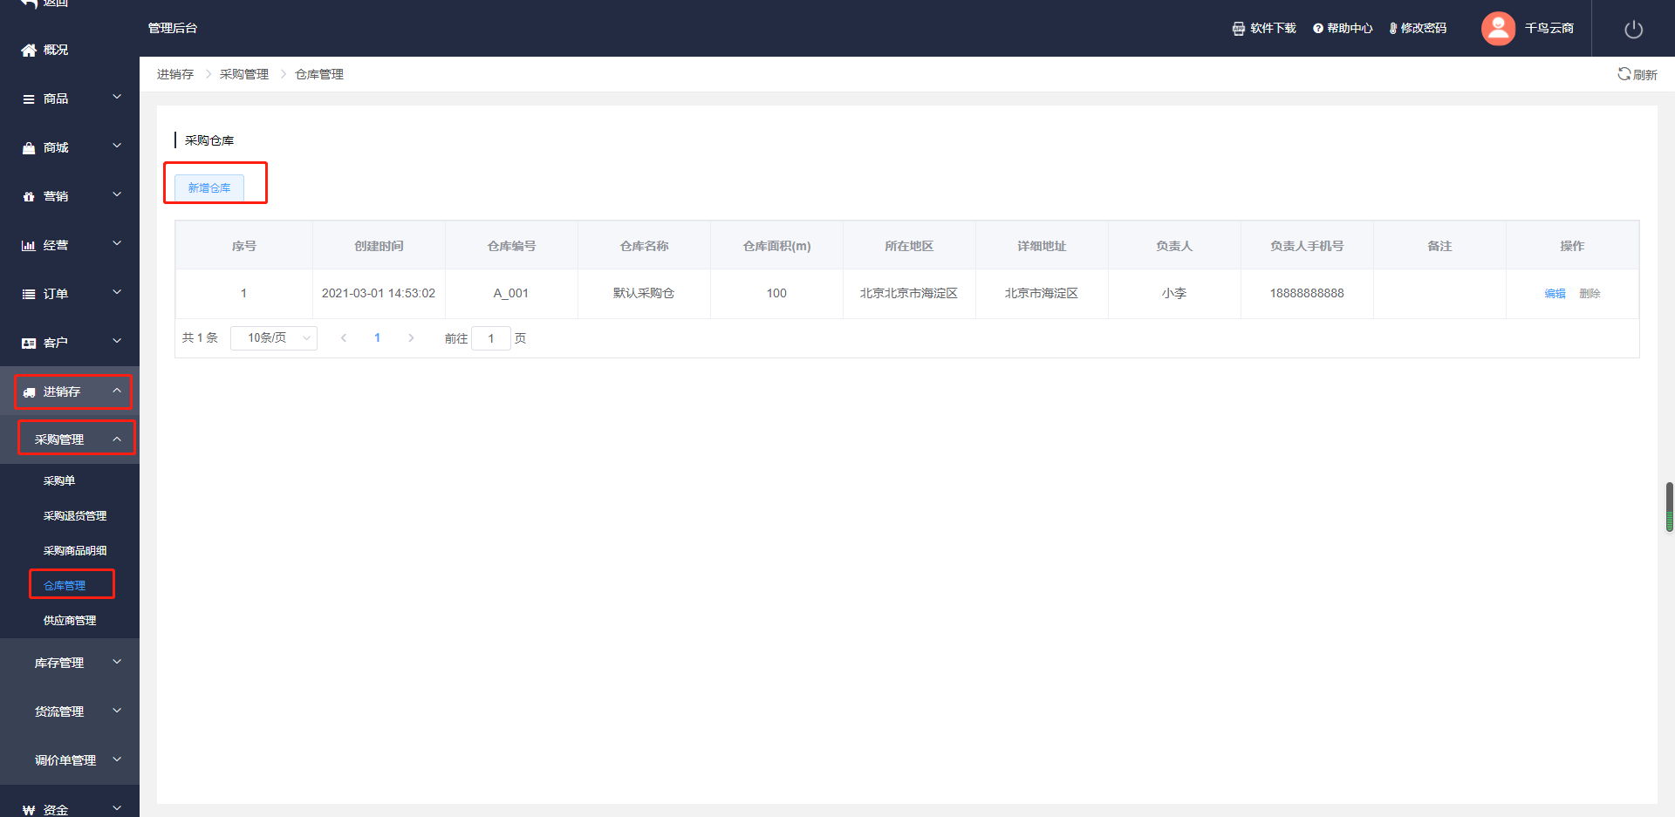This screenshot has height=817, width=1675.
Task: Expand the 资金 menu chevron
Action: [x=117, y=809]
